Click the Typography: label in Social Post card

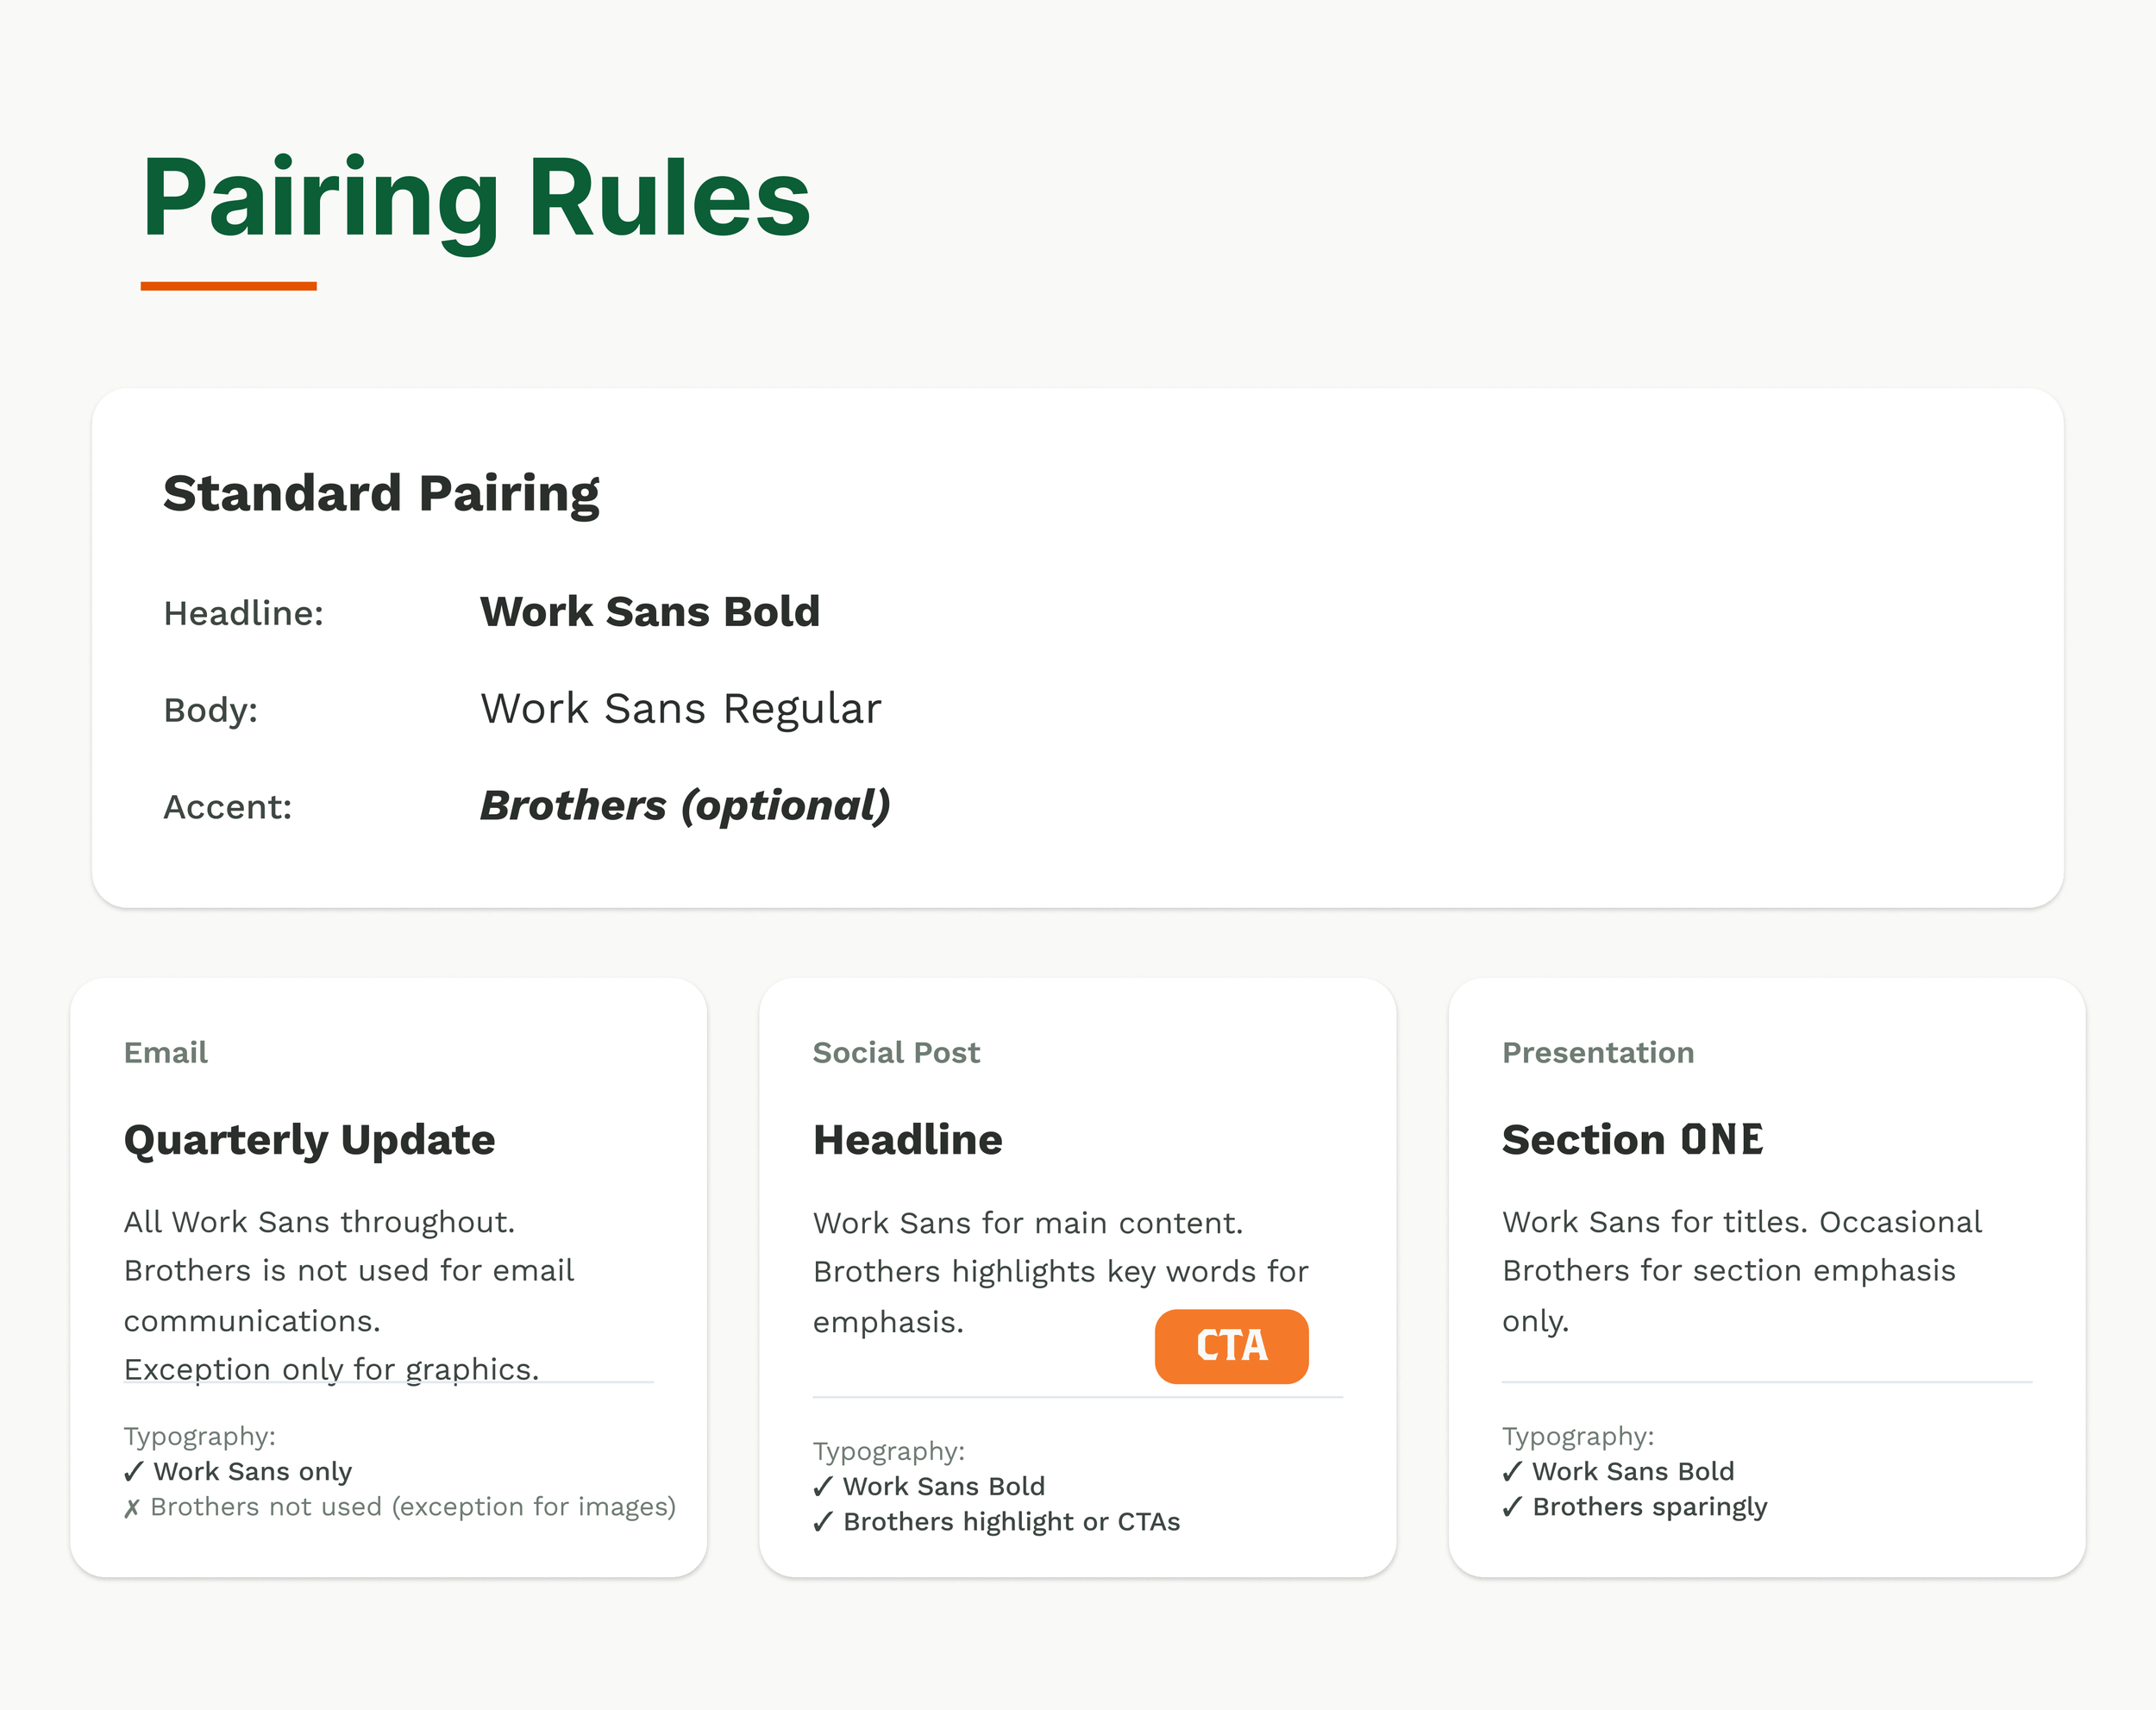point(888,1452)
